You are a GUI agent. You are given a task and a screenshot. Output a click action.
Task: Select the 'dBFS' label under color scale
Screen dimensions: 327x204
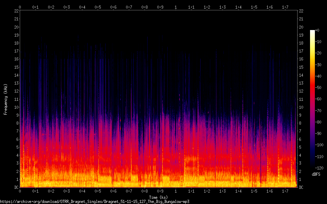coord(316,175)
